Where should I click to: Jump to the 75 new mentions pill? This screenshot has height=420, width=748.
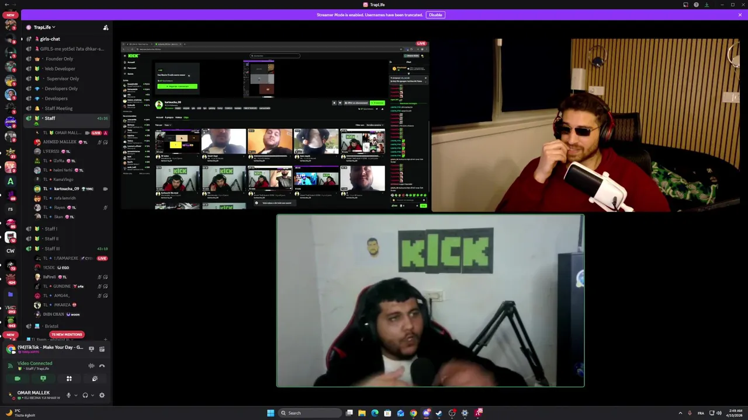pyautogui.click(x=67, y=335)
